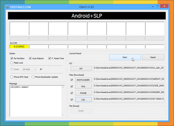Untick the checkbox beside the CSC button
The image size is (174, 126).
(x=72, y=100)
